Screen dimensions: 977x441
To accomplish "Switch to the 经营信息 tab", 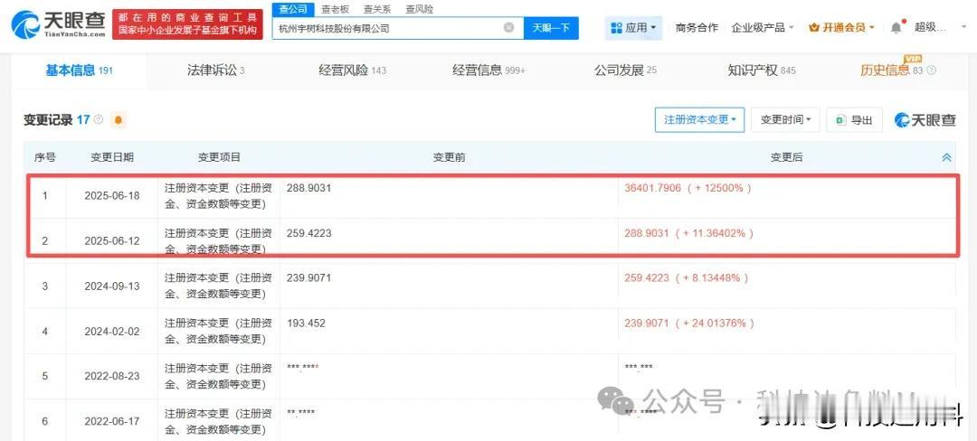I will point(489,70).
